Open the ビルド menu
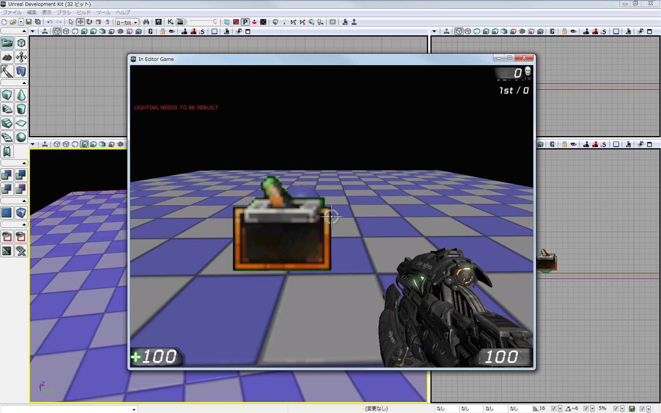 tap(84, 13)
